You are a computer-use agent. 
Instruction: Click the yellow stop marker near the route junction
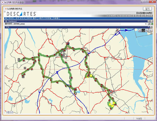pyautogui.click(x=91, y=76)
